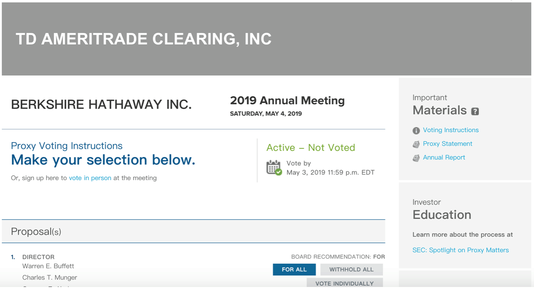
Task: Click the 2019 Annual Meeting heading
Action: pos(287,101)
